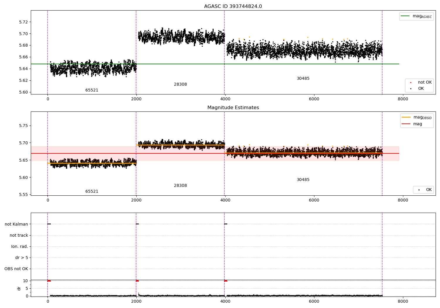Click the 'not Kalman' row label
Viewport: 440px width, 308px height.
tap(16, 224)
